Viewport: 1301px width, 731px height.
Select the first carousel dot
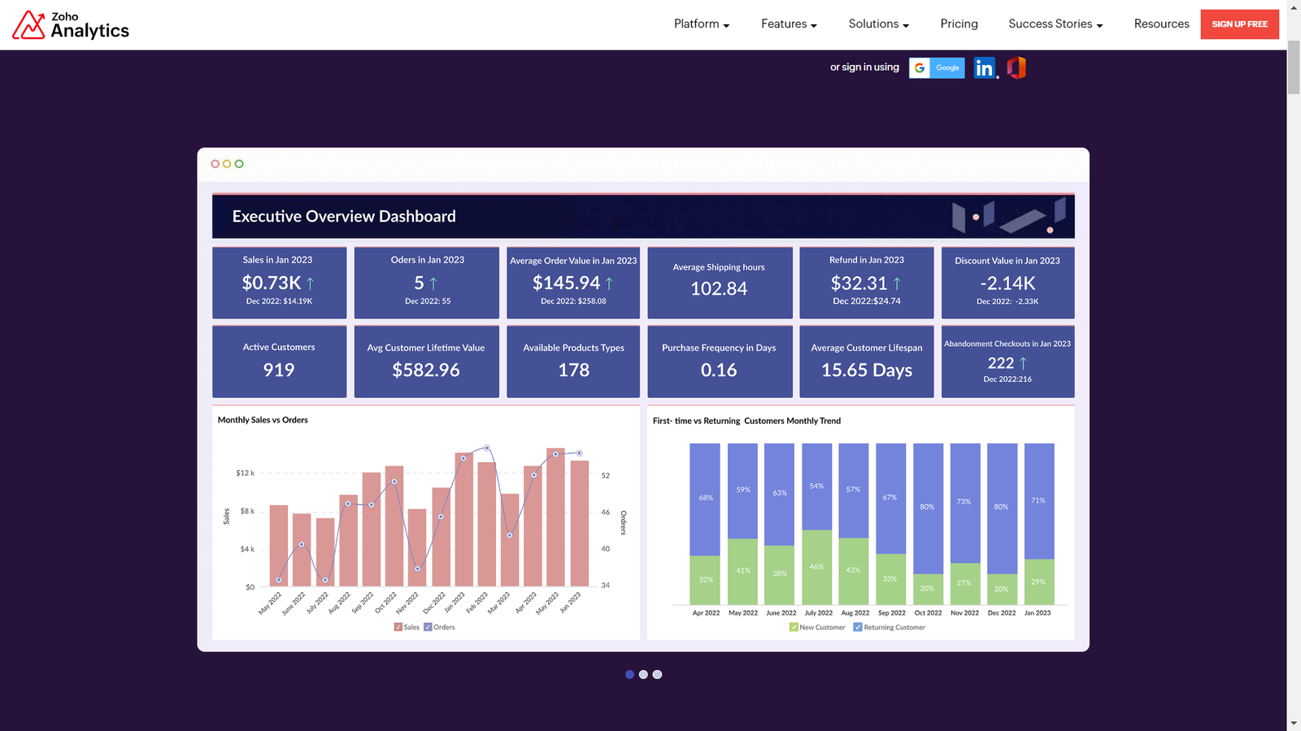tap(629, 674)
